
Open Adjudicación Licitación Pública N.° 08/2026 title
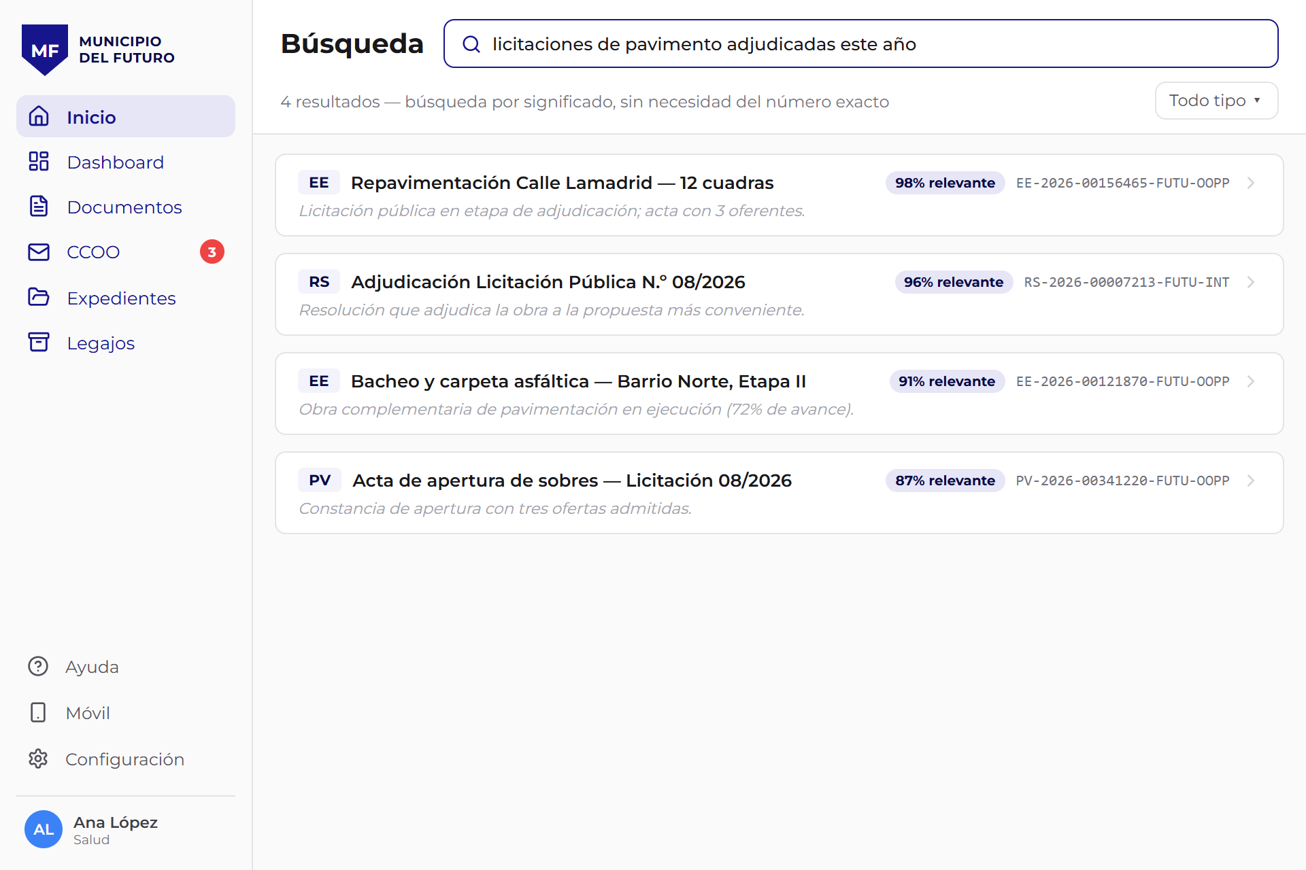point(548,282)
